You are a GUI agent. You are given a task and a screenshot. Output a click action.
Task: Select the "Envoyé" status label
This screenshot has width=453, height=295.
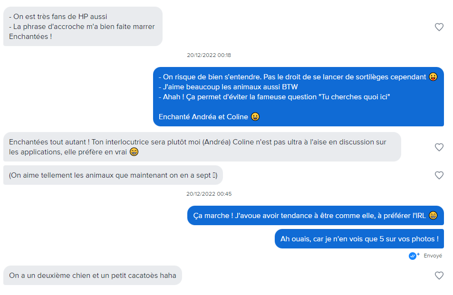click(x=433, y=256)
